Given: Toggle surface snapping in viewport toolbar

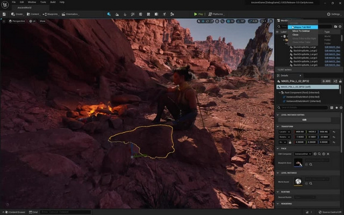Looking at the screenshot, I should [223, 21].
